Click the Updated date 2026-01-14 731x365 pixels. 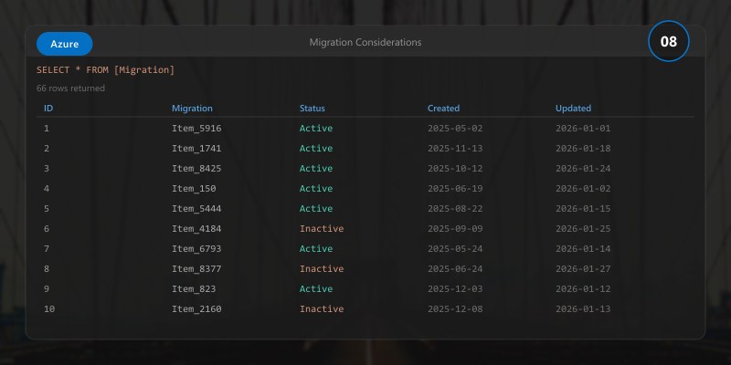pos(583,248)
